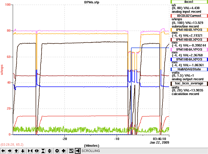
Task: Select the IBC0L02Current legend entry
Action: click(189, 16)
